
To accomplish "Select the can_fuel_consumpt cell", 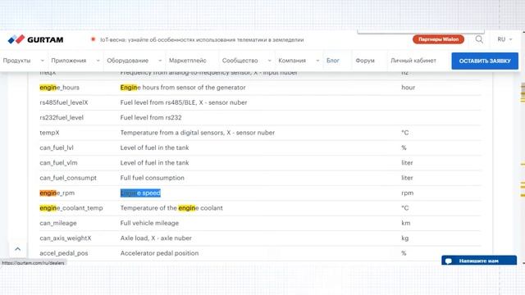I will [68, 178].
